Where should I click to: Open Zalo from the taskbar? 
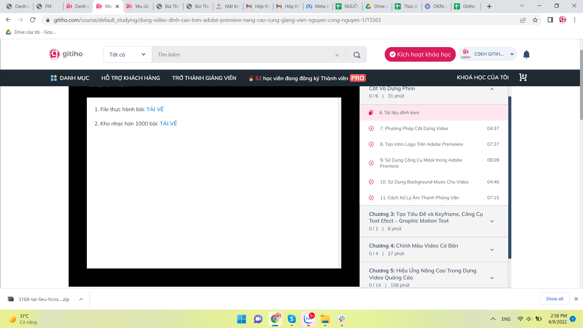(x=309, y=319)
